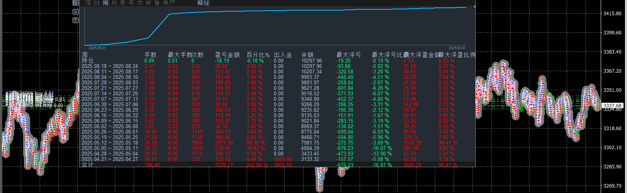
Task: Click total profit 7279.77
Action: tap(224, 165)
